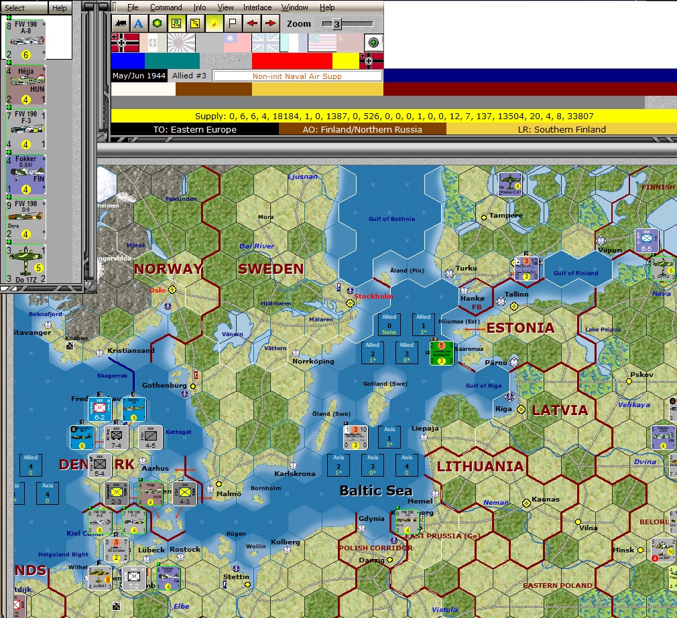Click the red right arrow toolbar icon

270,22
